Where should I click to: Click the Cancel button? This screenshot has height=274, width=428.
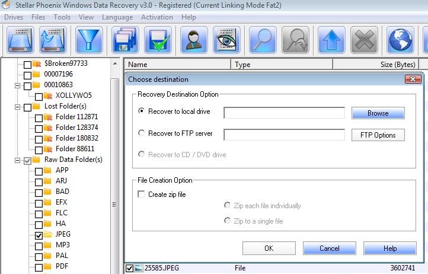(x=330, y=248)
